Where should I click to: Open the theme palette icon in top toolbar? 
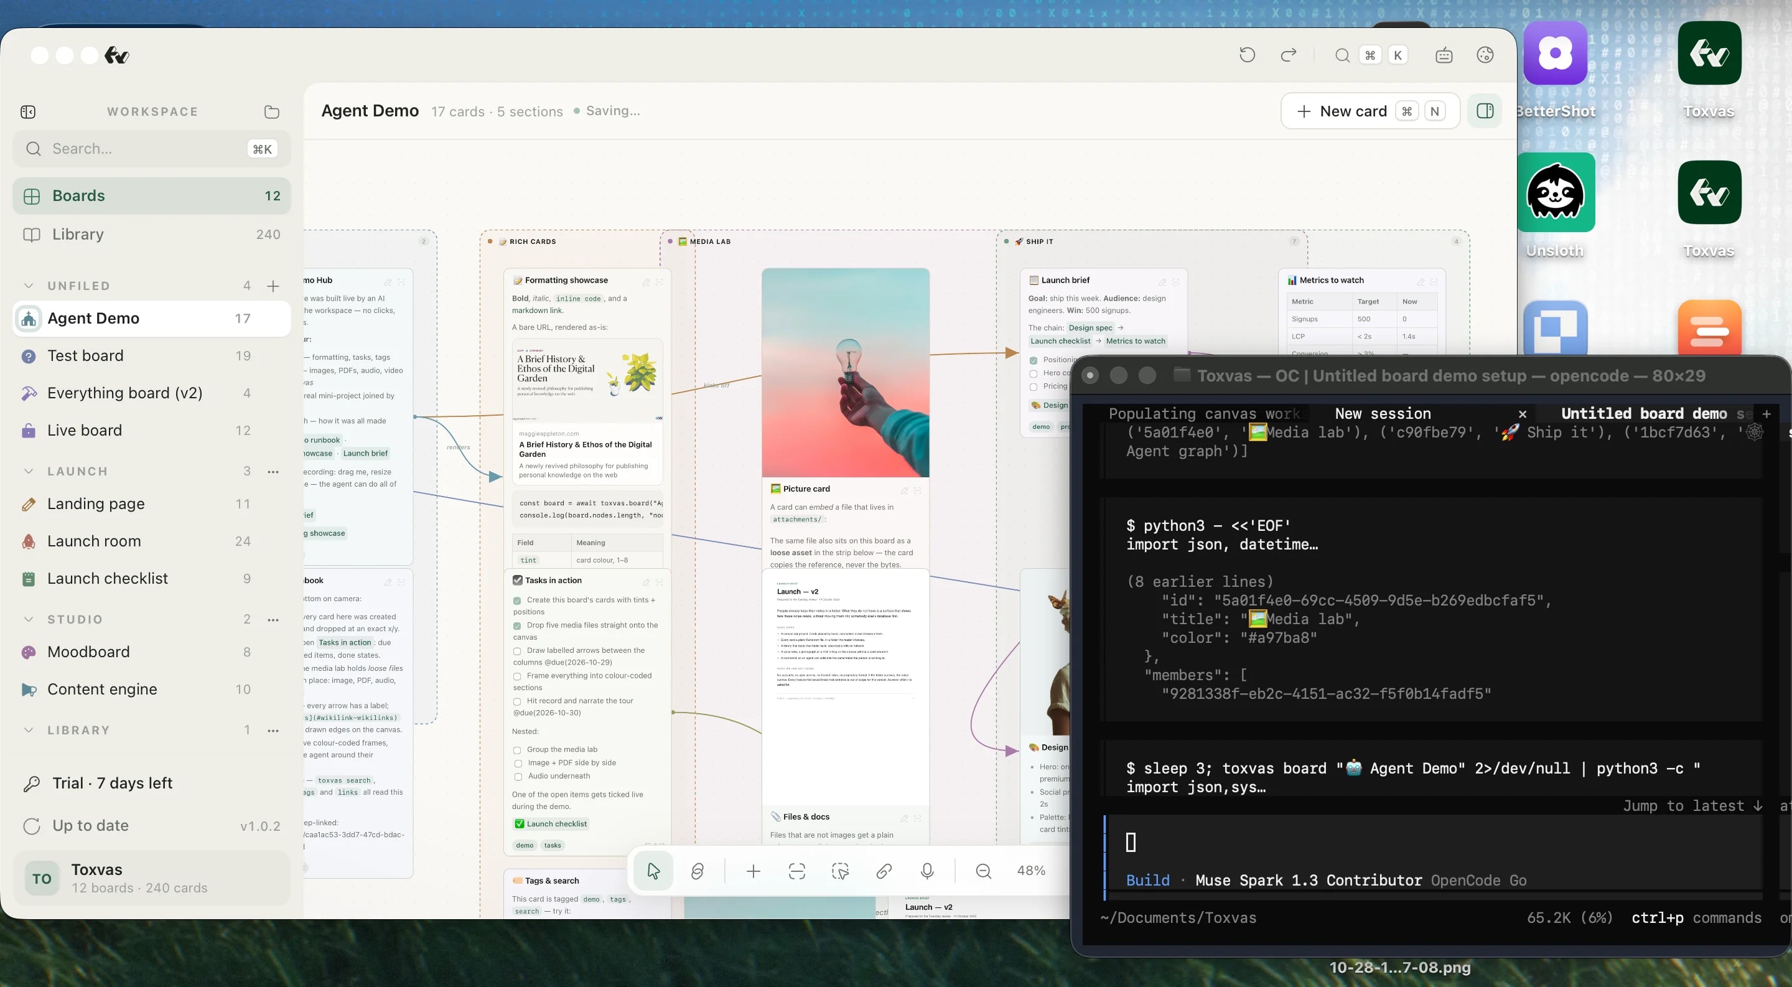coord(1485,55)
